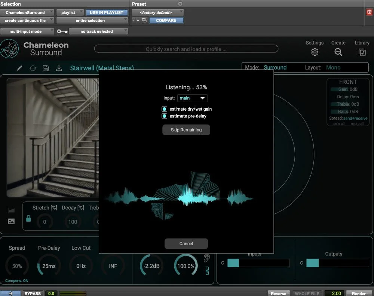374x296 pixels.
Task: Click the red target button top right
Action: click(x=369, y=12)
